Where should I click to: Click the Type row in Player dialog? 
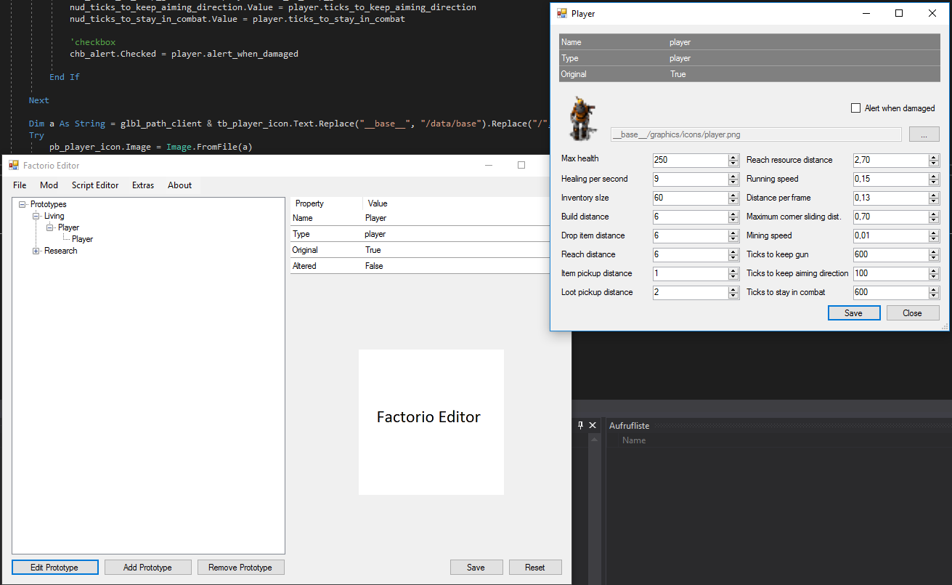749,58
